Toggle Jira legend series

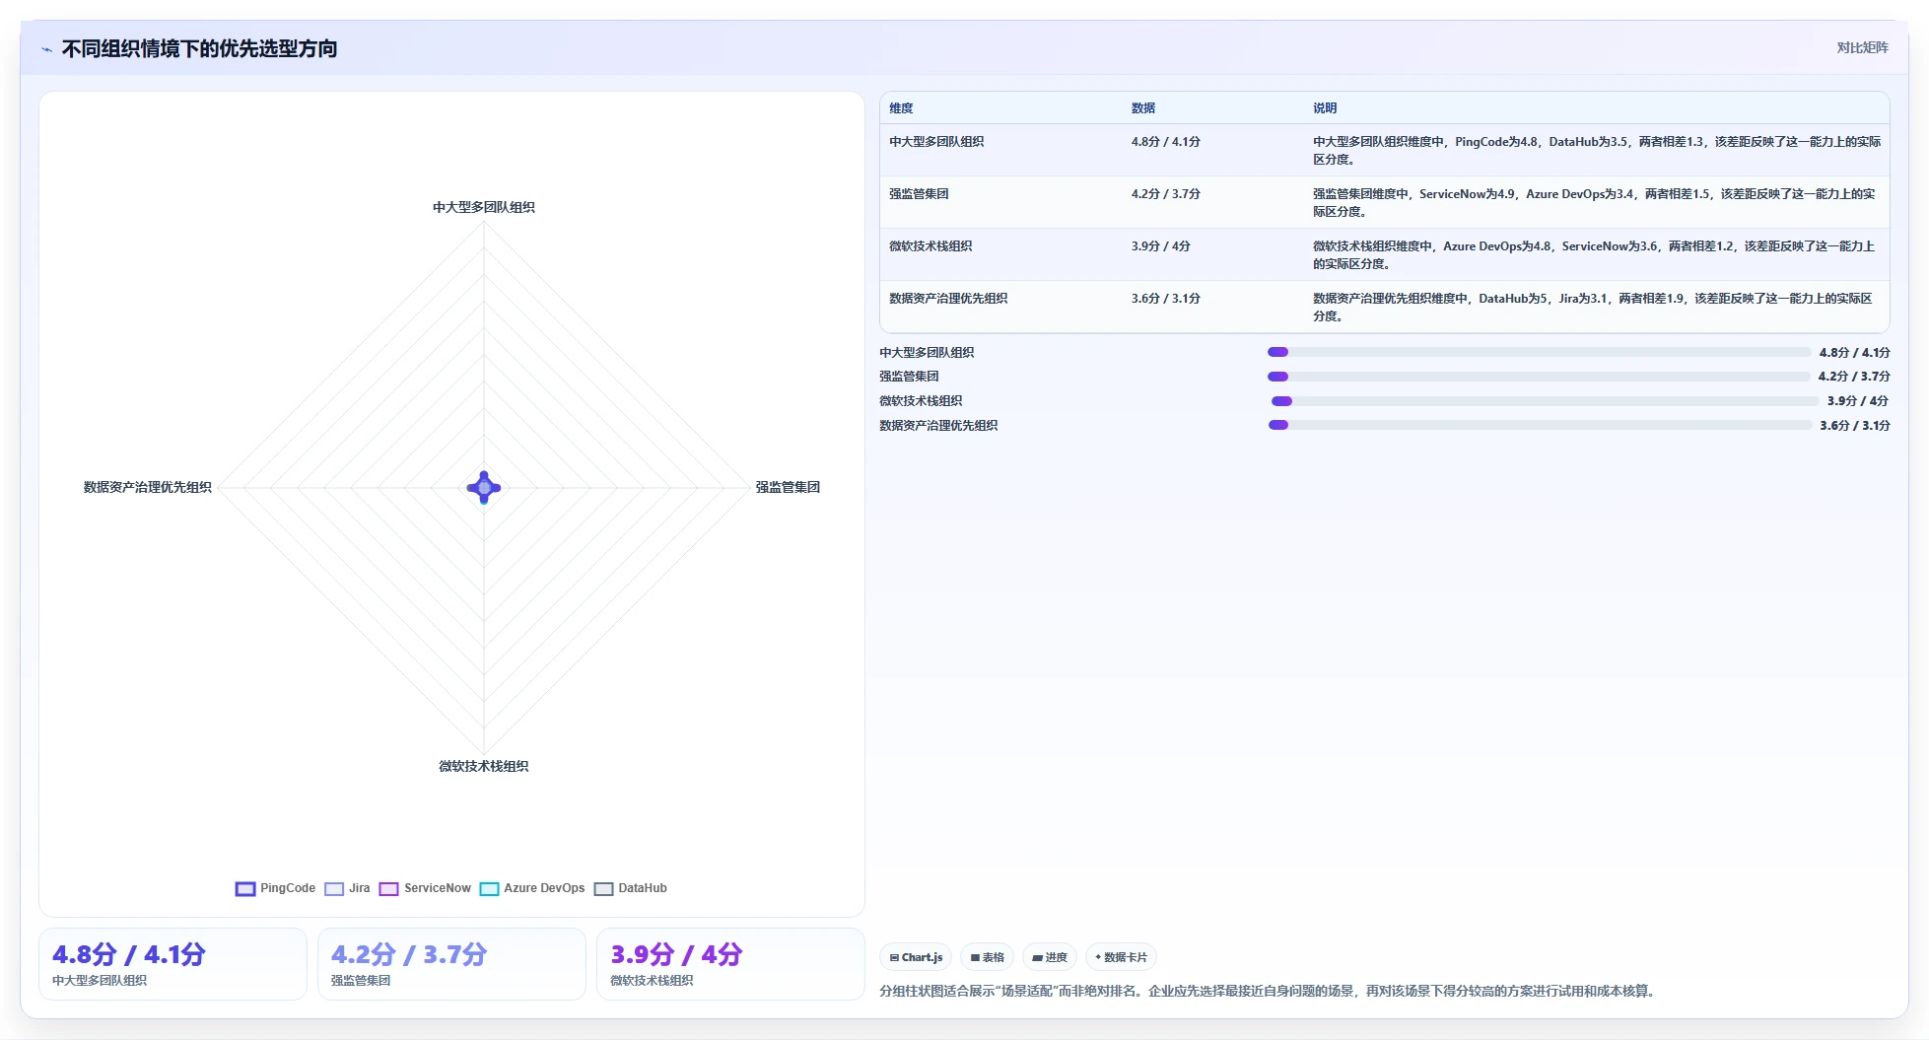tap(347, 888)
